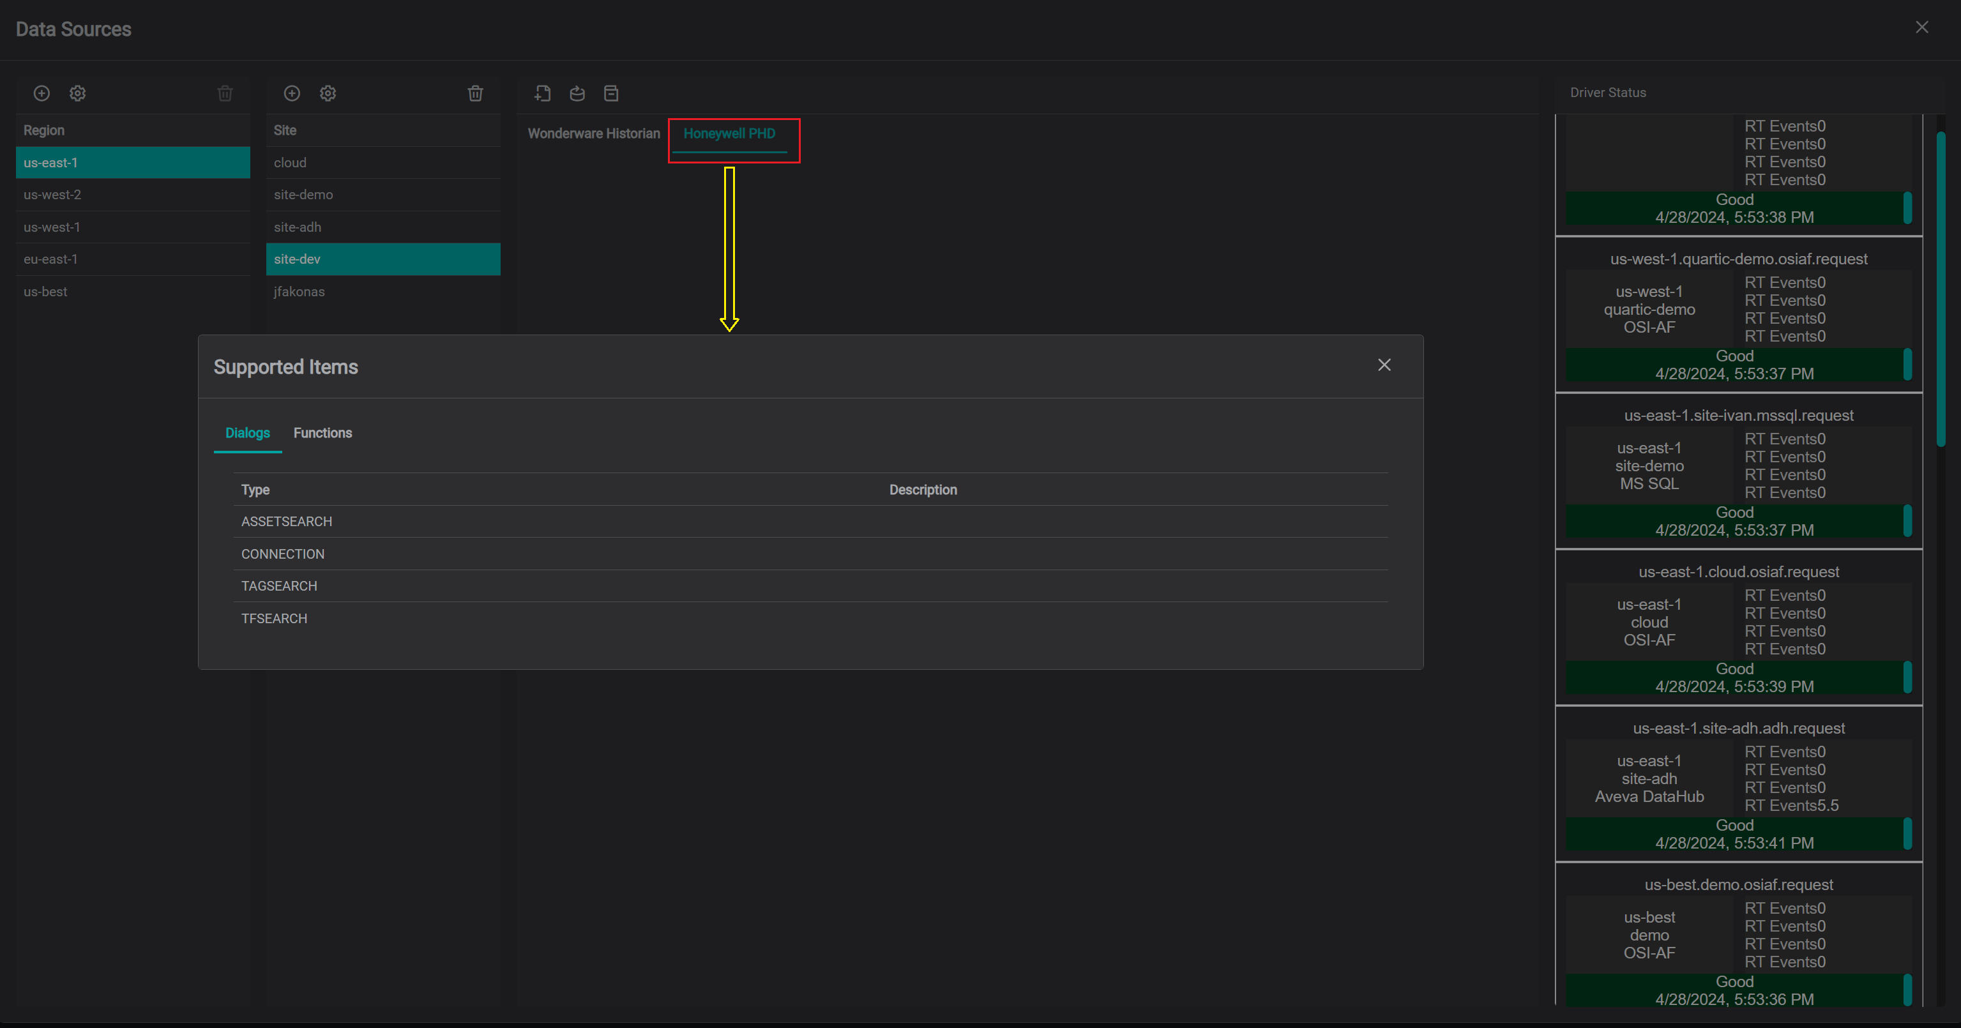Select region us-west-1

[133, 227]
